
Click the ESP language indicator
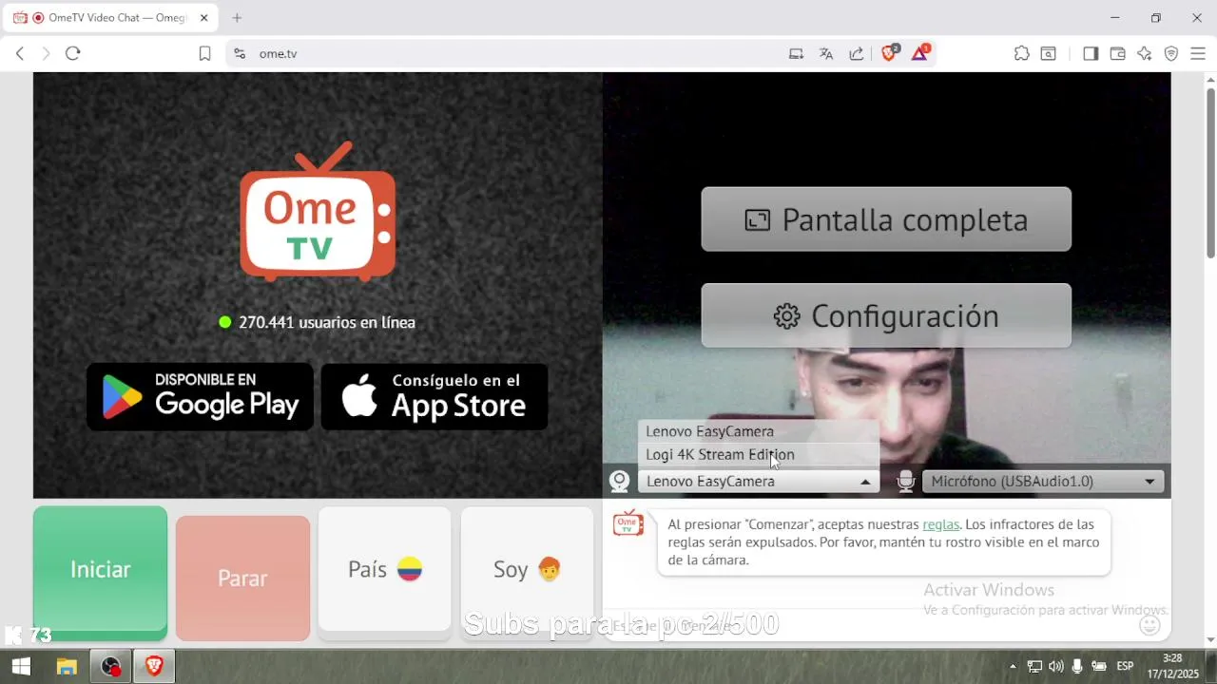pos(1125,667)
